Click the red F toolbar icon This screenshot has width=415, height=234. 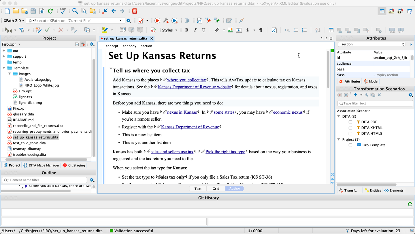coord(135,11)
